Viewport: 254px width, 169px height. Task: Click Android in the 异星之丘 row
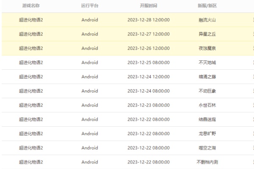click(x=90, y=34)
